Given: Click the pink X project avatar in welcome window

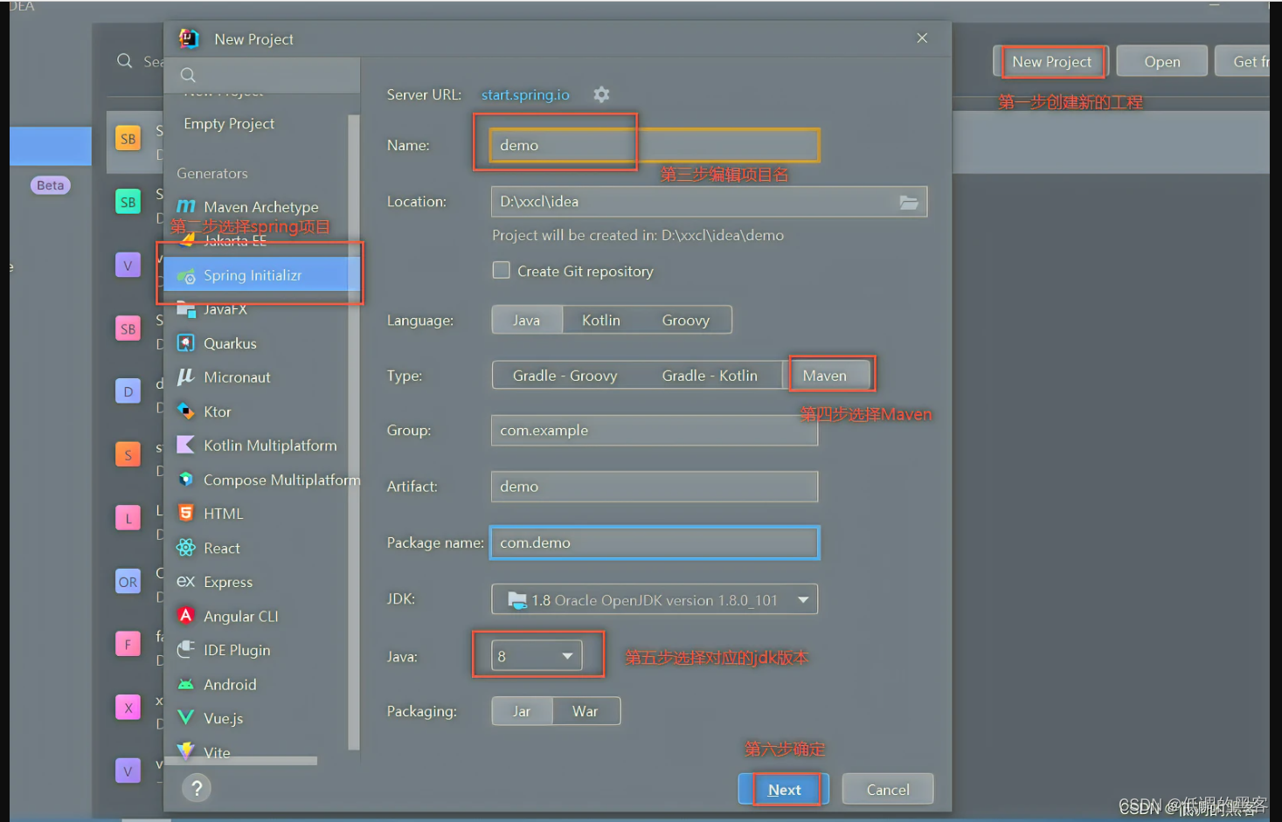Looking at the screenshot, I should [x=128, y=708].
